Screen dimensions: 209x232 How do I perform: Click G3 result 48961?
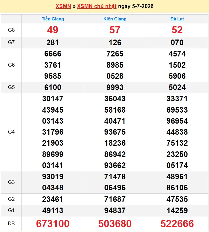click(177, 177)
